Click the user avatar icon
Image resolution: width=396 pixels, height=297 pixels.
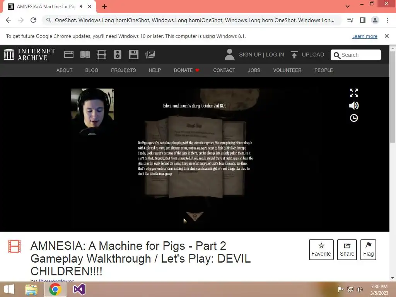tap(229, 55)
